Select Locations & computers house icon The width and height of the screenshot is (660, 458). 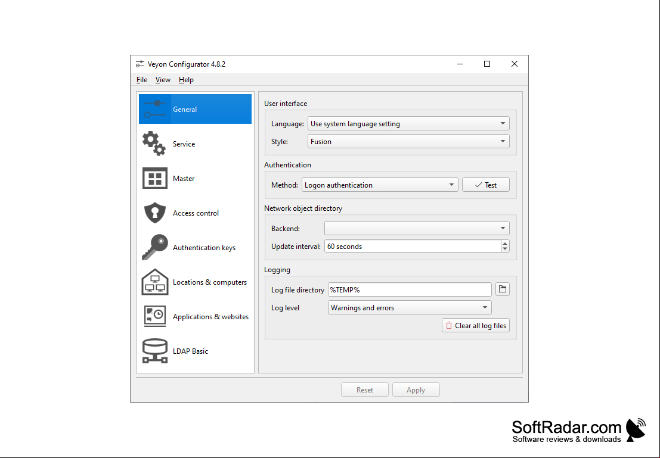tap(155, 282)
